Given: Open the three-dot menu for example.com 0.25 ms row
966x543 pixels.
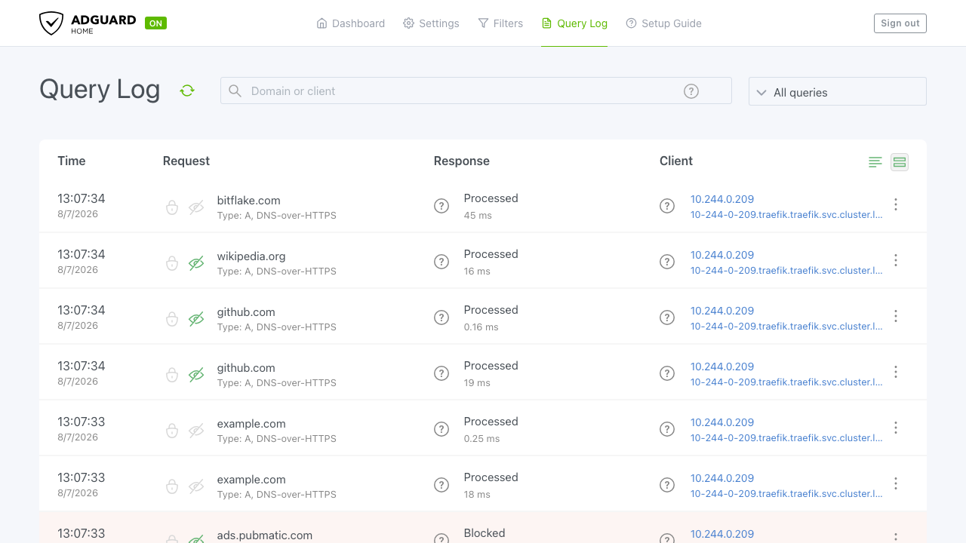Looking at the screenshot, I should 896,428.
